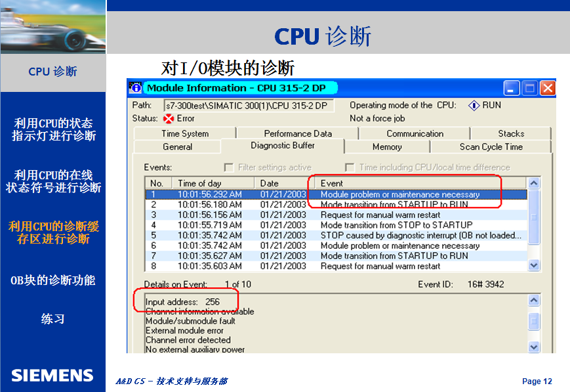Open 利用CPU的诊断缓存区进行诊断 sidebar item

click(x=53, y=232)
